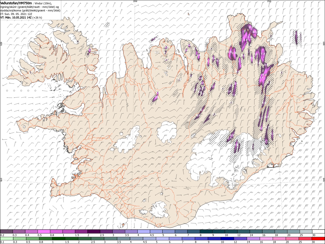Image resolution: width=325 pixels, height=244 pixels.
Task: Pick the grey-teal 16–18 snow swatch
Action: 269,231
